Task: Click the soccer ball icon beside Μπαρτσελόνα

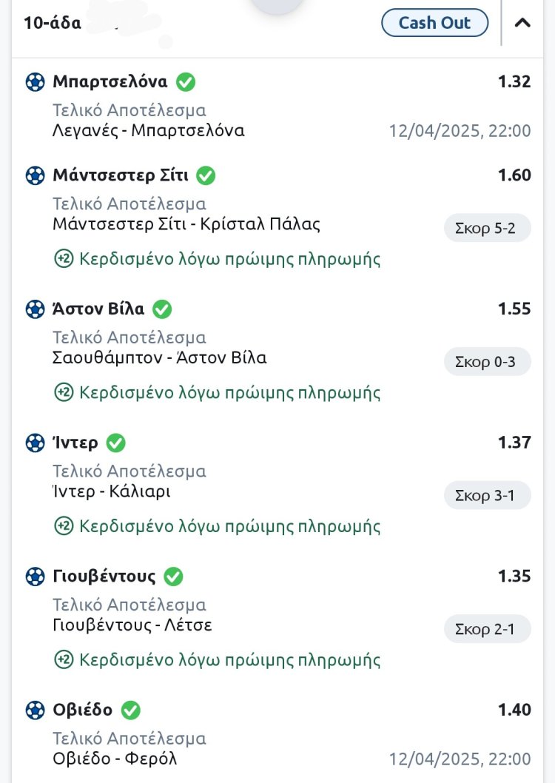Action: click(x=35, y=82)
